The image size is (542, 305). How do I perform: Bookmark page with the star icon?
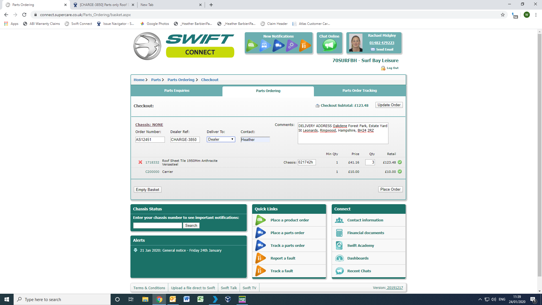pyautogui.click(x=503, y=15)
